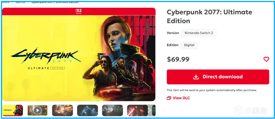Start the Direct download purchase
Screen dimensions: 275x119
tap(218, 77)
